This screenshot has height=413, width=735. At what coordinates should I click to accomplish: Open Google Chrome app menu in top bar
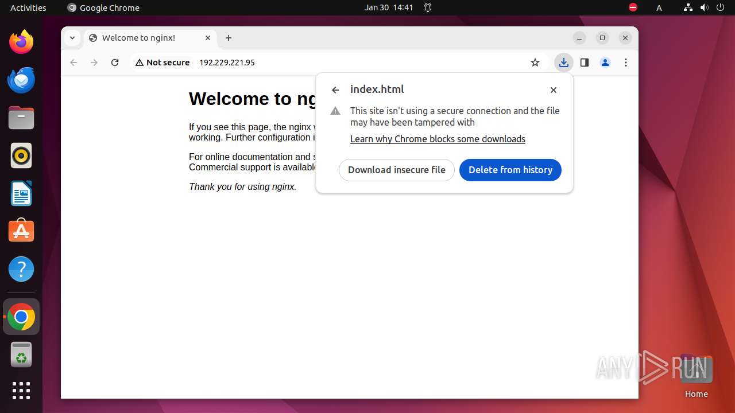(x=103, y=7)
